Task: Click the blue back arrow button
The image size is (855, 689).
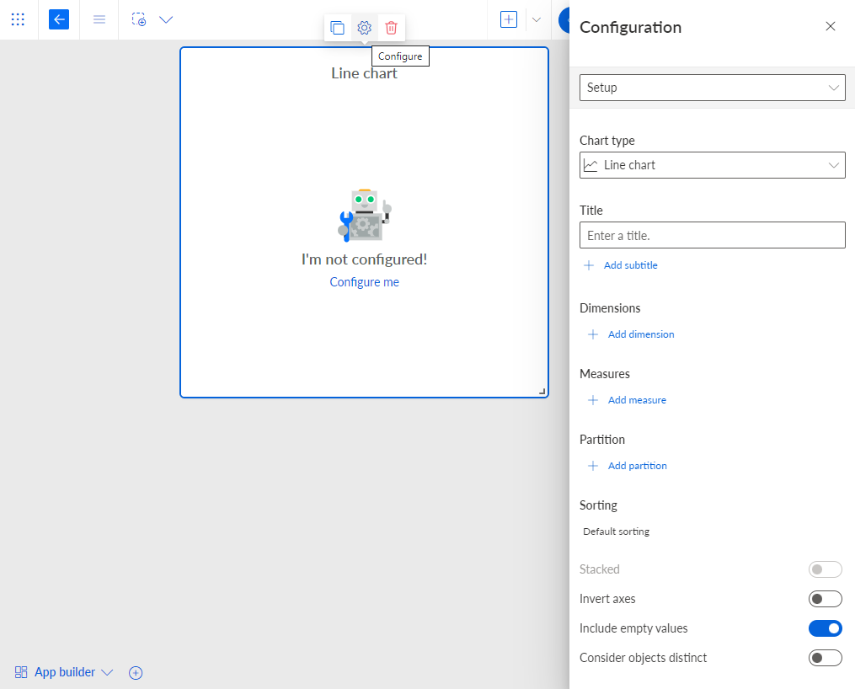Action: click(x=59, y=19)
